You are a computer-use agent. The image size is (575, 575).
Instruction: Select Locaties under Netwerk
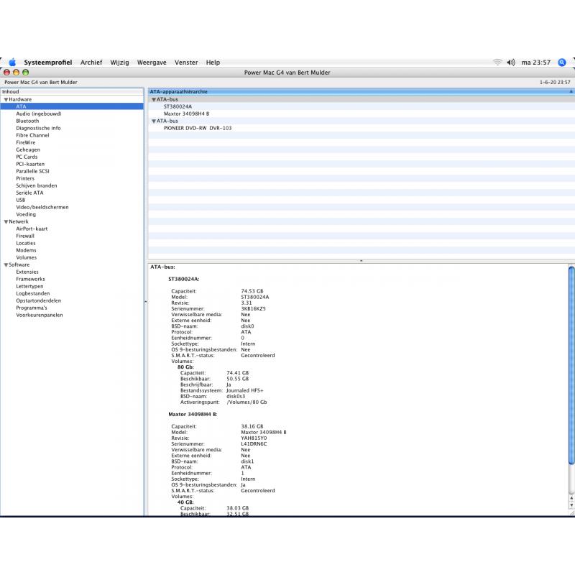26,243
